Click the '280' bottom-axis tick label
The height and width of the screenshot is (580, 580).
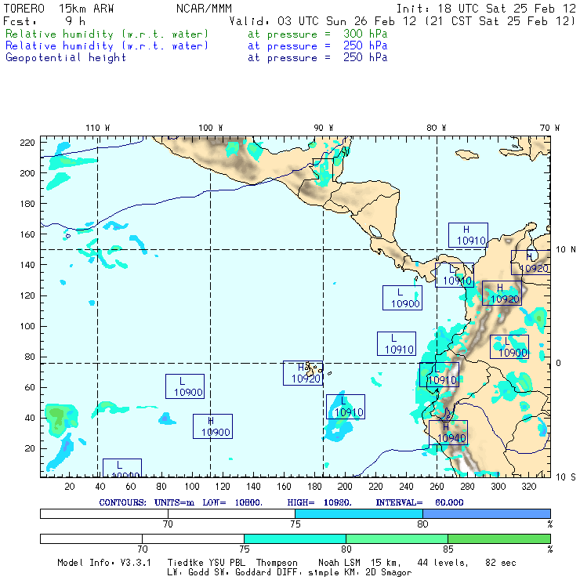pos(467,487)
